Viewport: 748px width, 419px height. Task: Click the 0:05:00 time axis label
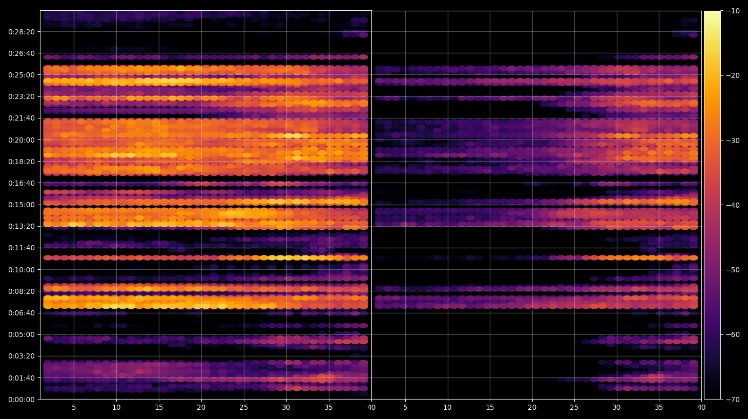(x=22, y=334)
